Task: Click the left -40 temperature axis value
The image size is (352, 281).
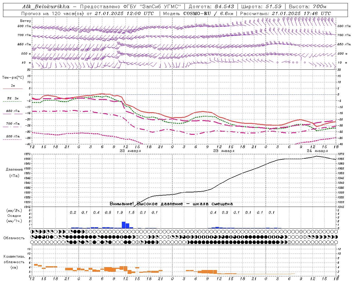Action: [28, 144]
